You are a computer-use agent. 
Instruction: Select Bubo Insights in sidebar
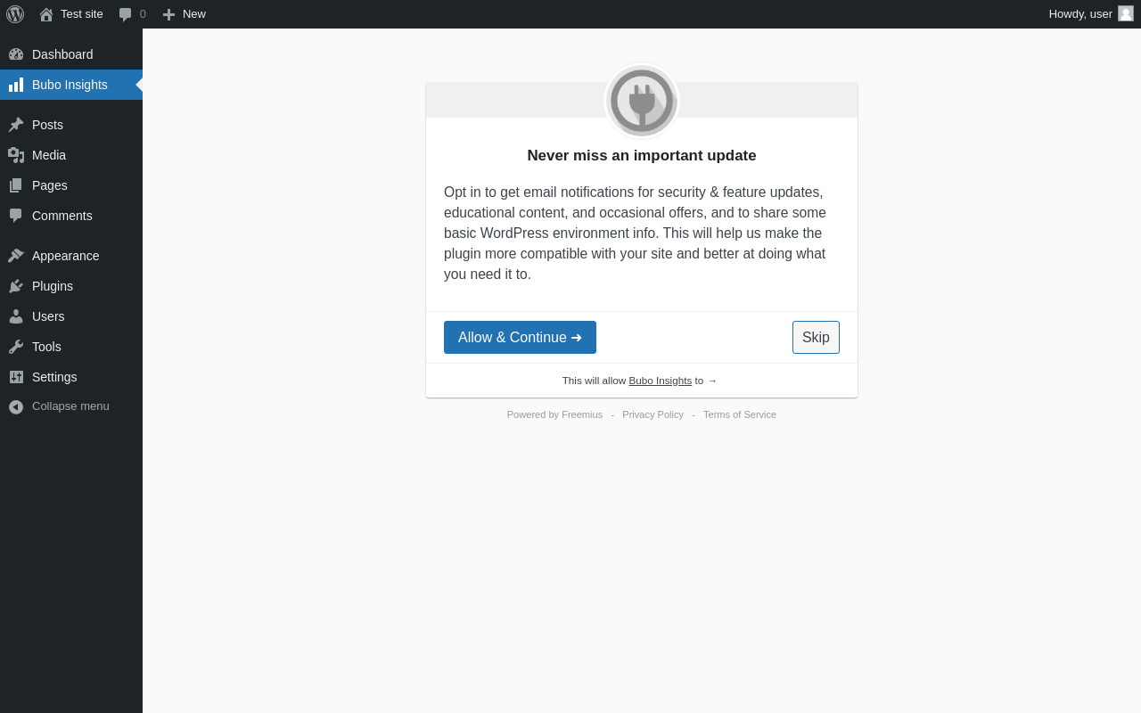(71, 85)
